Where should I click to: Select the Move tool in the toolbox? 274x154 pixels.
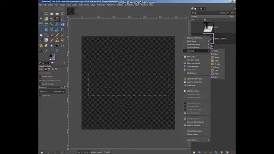[x=41, y=14]
